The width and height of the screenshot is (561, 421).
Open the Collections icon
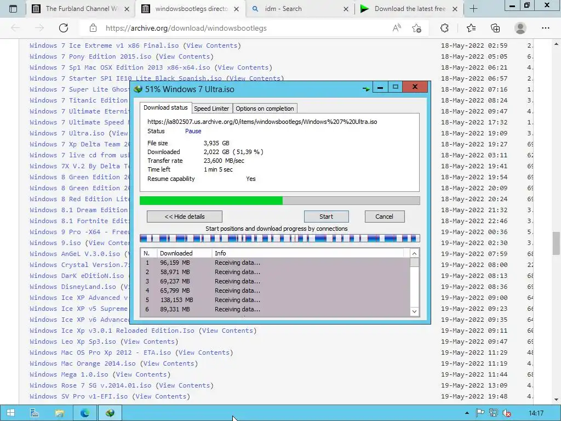pyautogui.click(x=495, y=28)
